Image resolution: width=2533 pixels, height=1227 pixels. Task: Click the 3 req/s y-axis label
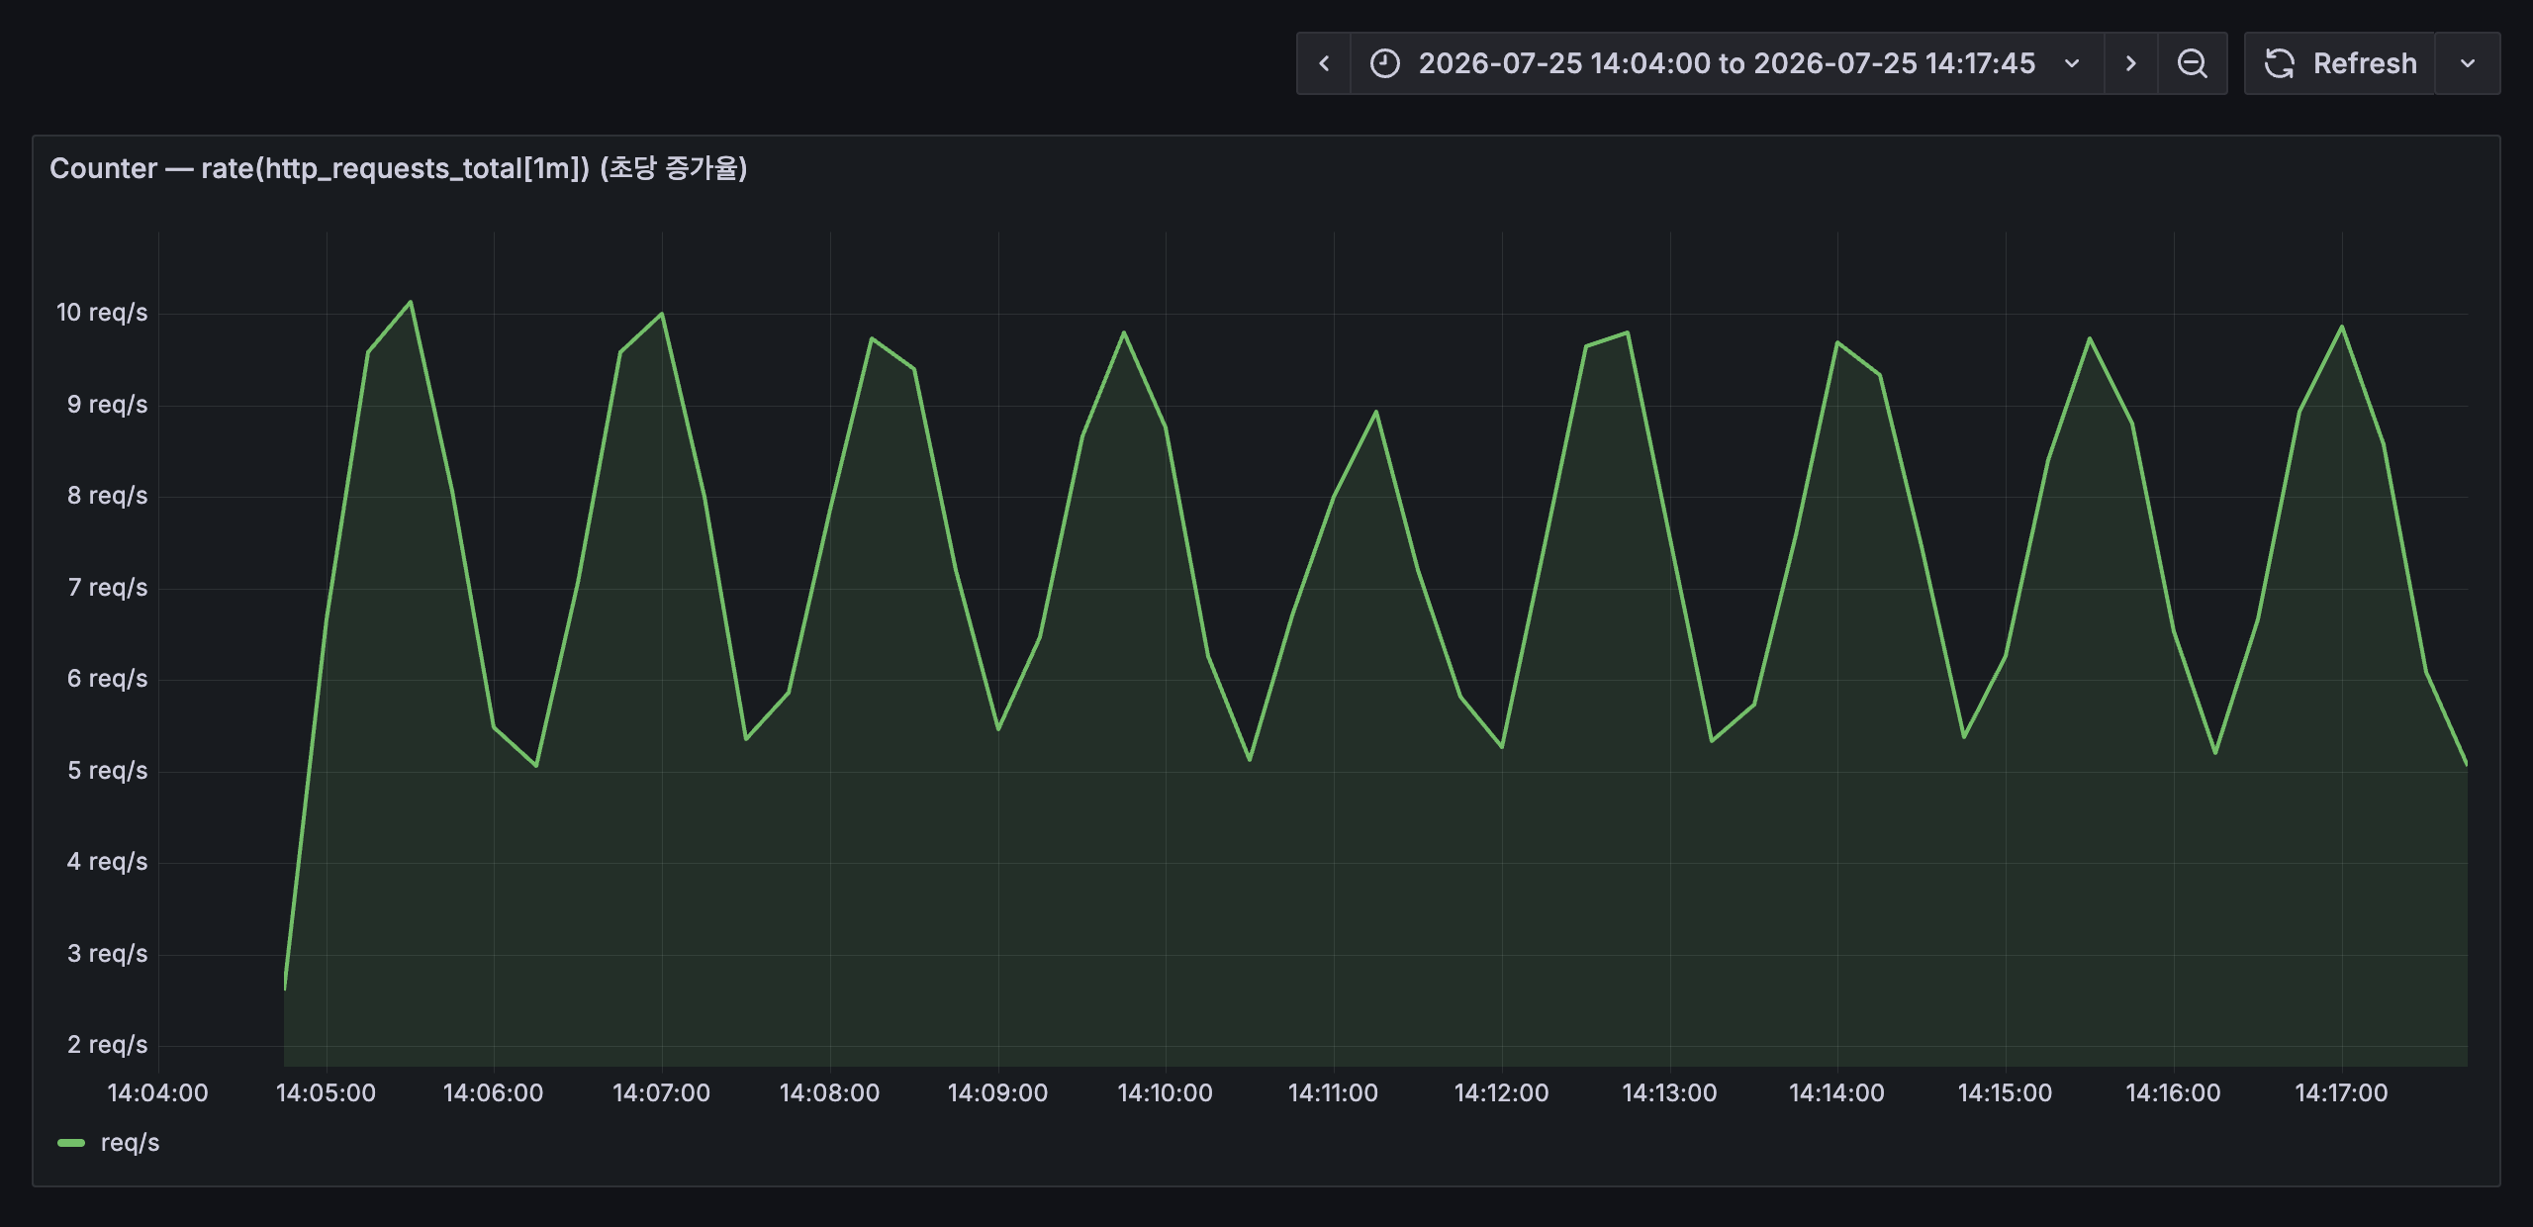(107, 954)
